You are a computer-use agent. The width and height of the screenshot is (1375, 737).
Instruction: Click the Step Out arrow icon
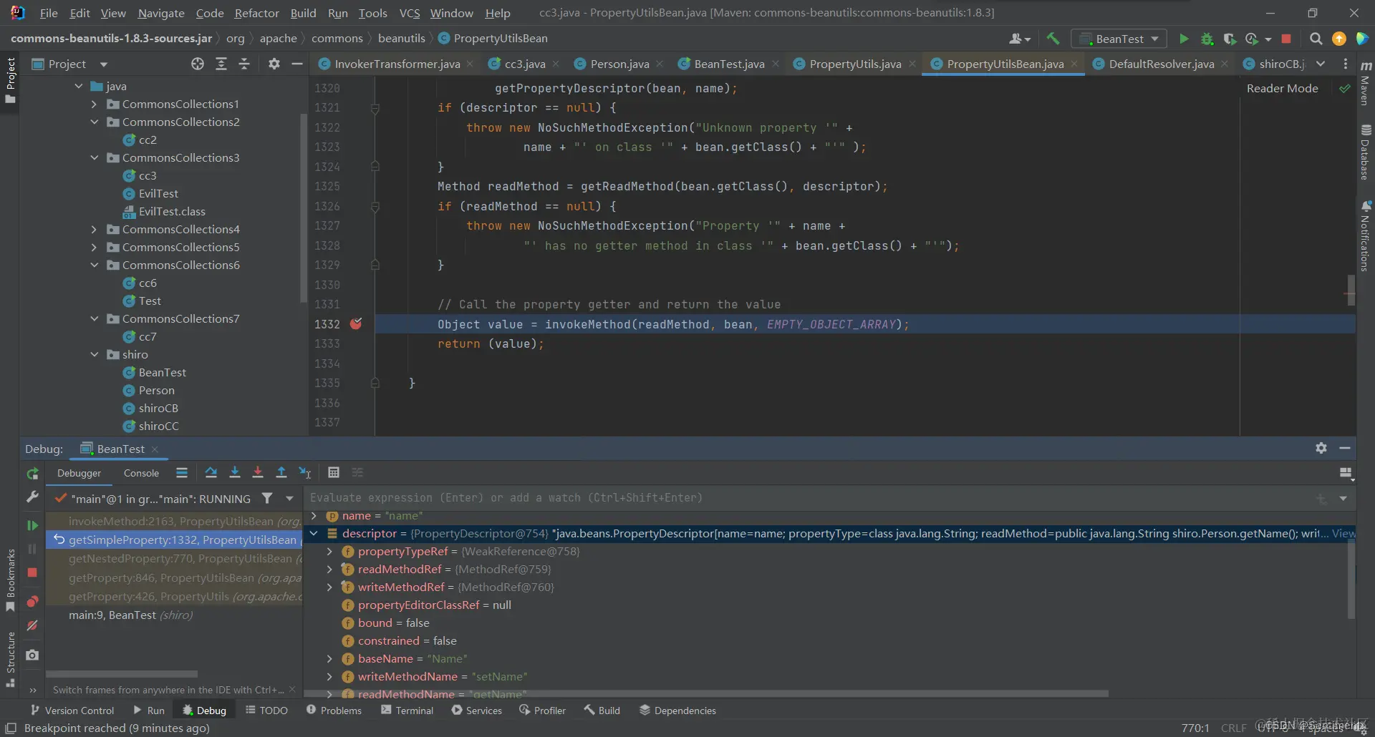281,472
